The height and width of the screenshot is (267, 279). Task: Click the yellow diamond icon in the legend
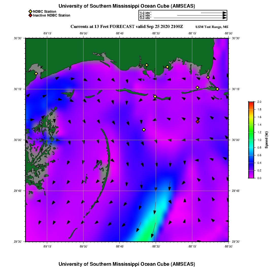tap(30, 11)
